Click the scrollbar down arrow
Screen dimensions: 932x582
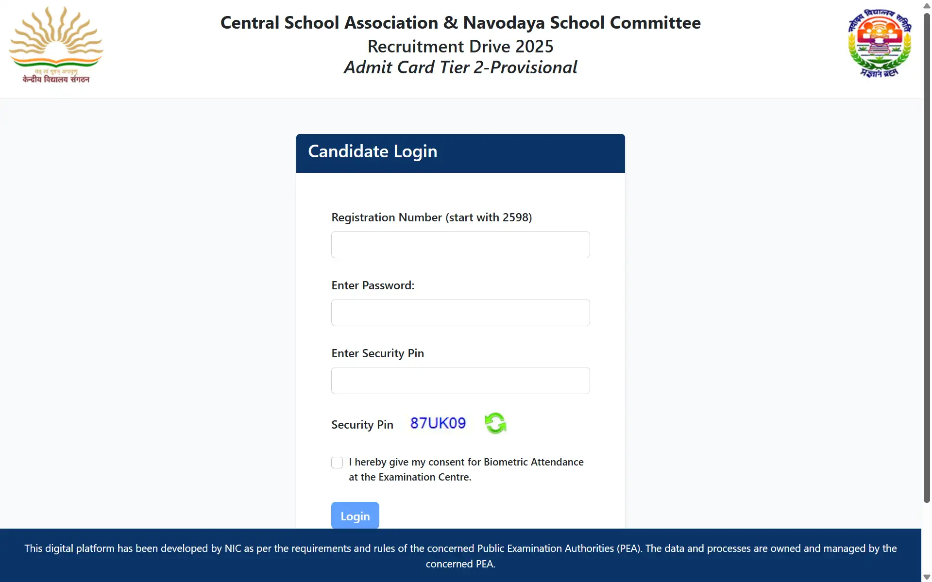point(926,576)
